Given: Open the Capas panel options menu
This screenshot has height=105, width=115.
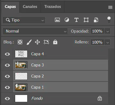Looking at the screenshot, I should pos(110,7).
